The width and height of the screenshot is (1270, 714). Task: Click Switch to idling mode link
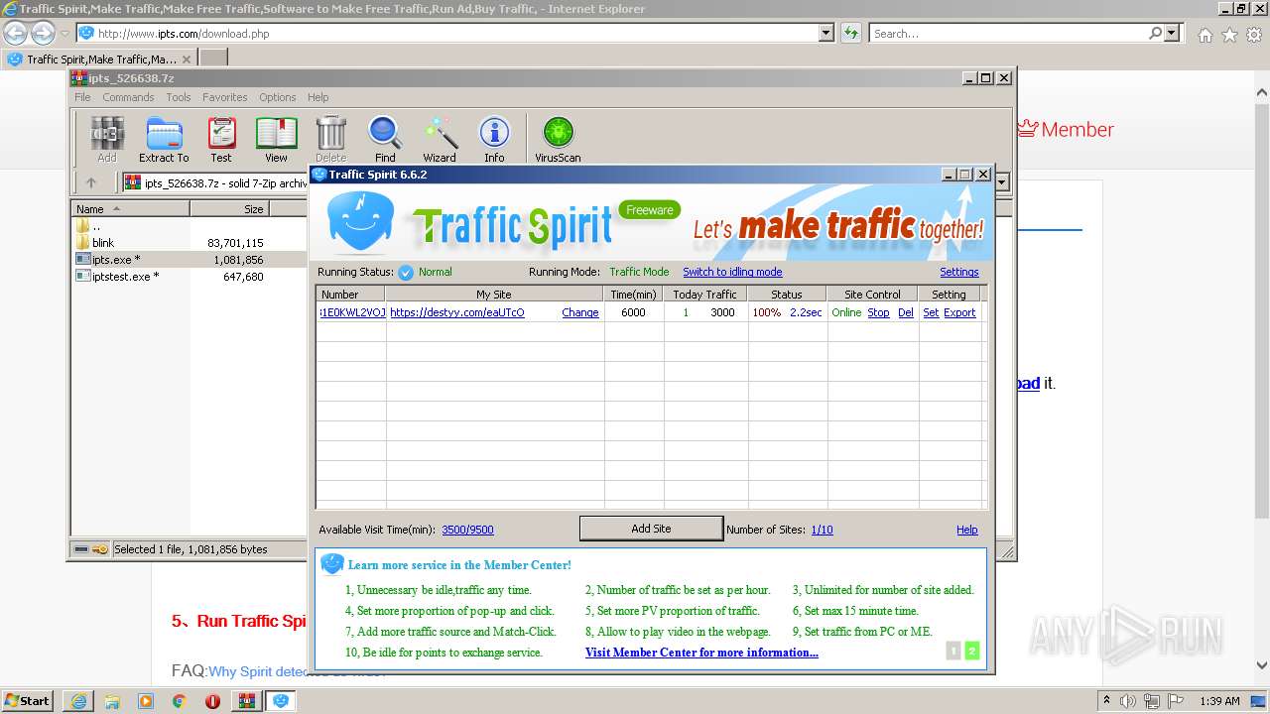click(732, 272)
